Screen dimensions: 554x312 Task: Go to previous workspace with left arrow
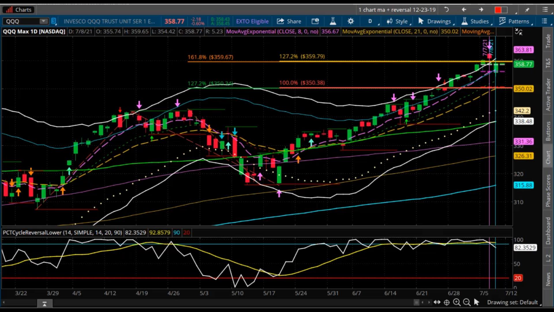tap(464, 10)
